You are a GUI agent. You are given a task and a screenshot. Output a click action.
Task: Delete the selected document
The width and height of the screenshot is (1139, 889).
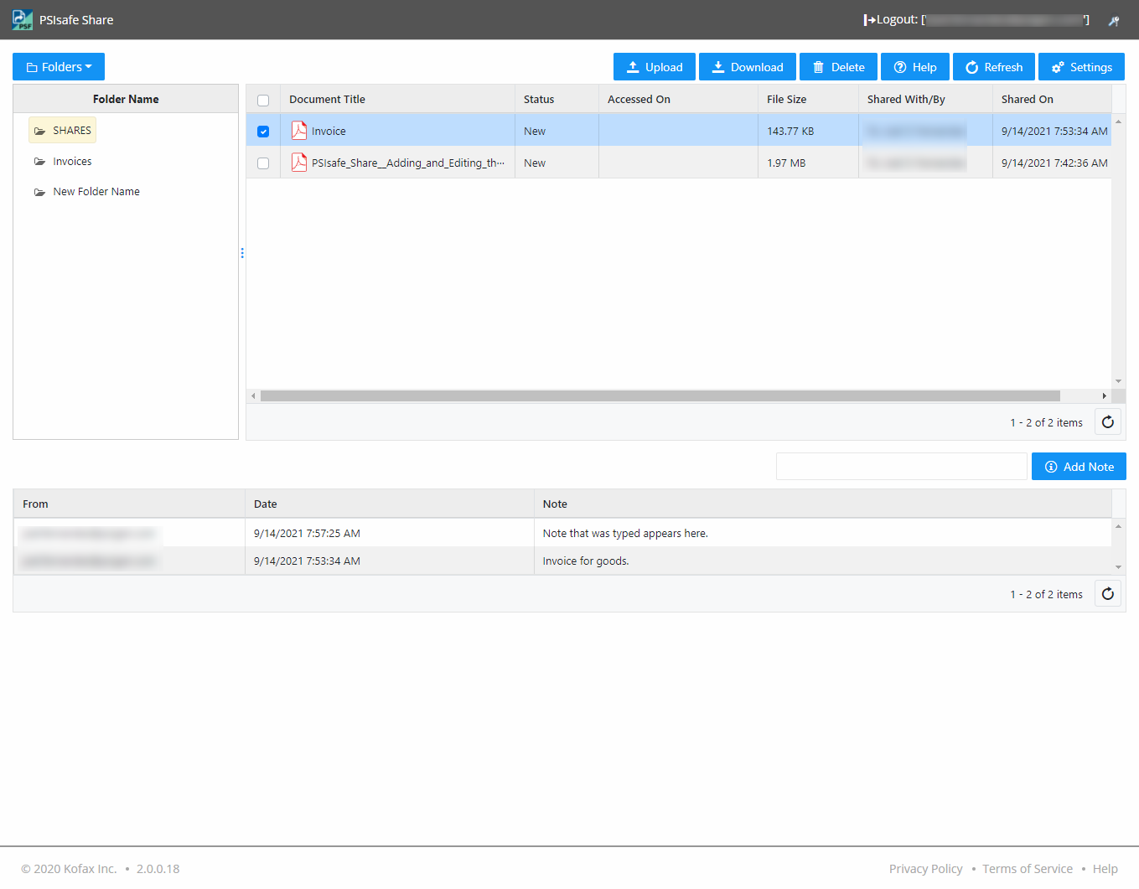838,67
